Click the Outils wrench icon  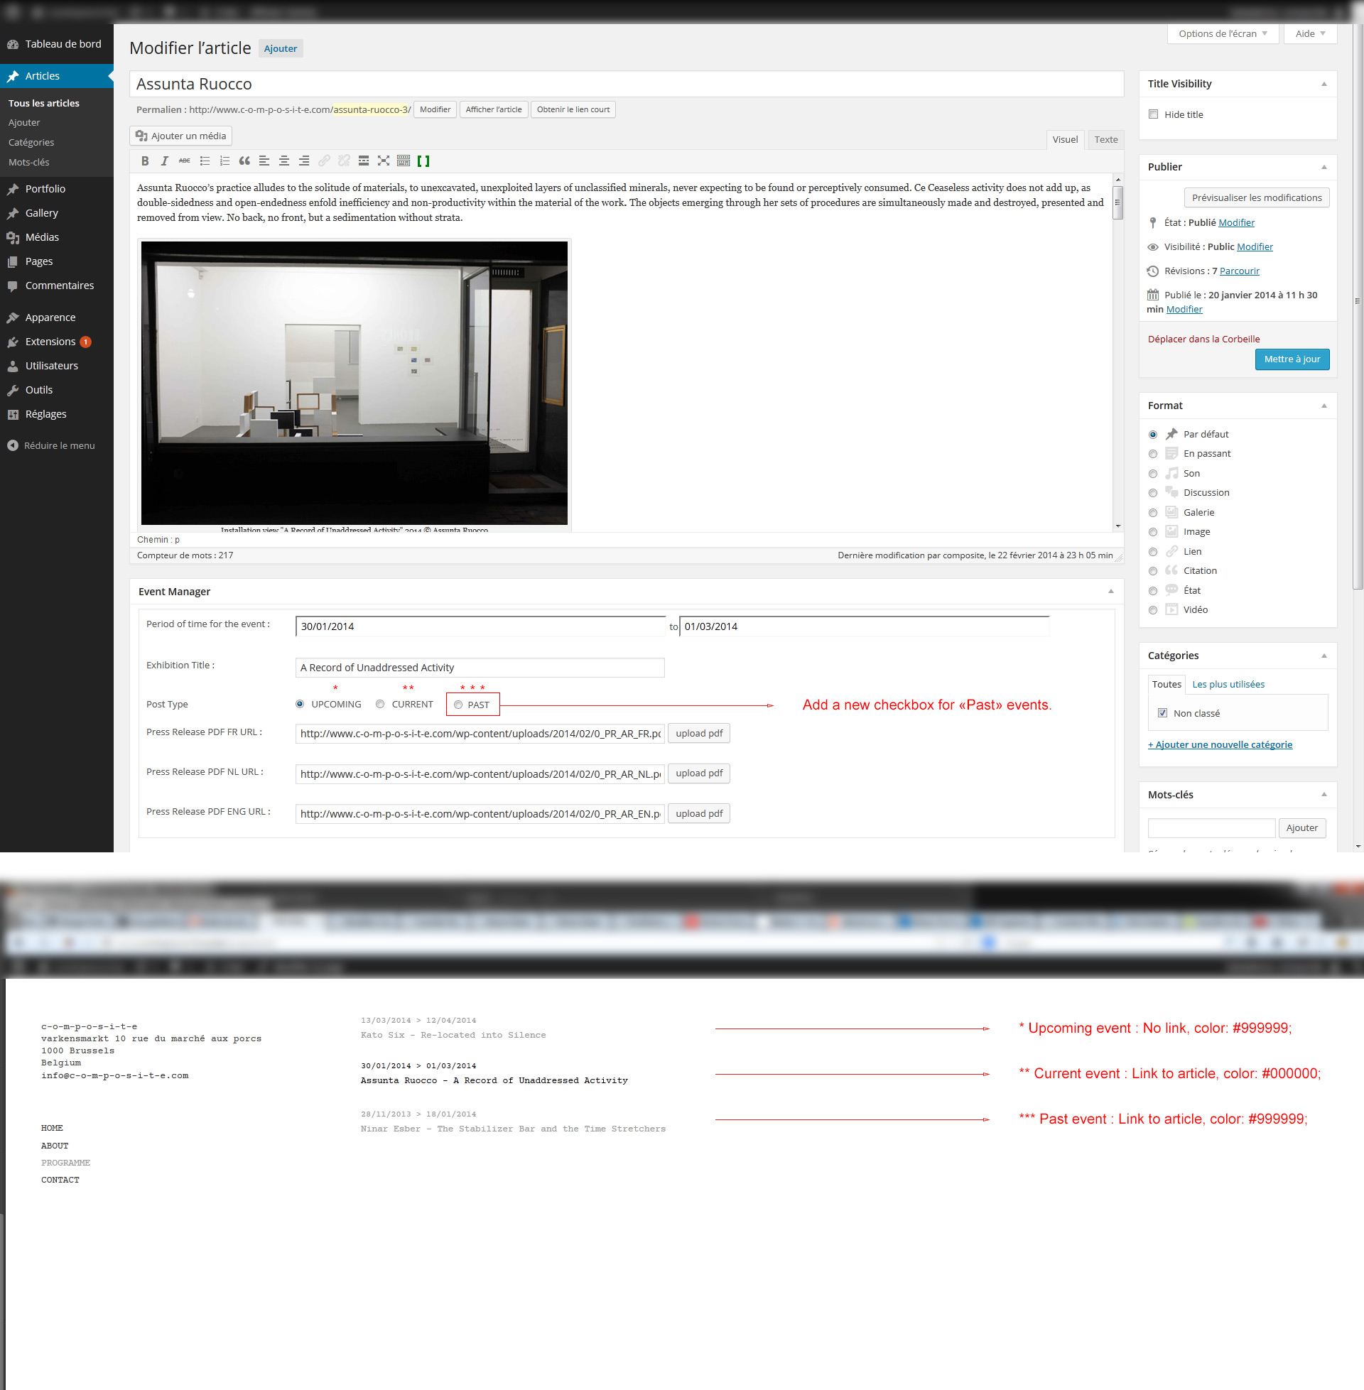[13, 389]
